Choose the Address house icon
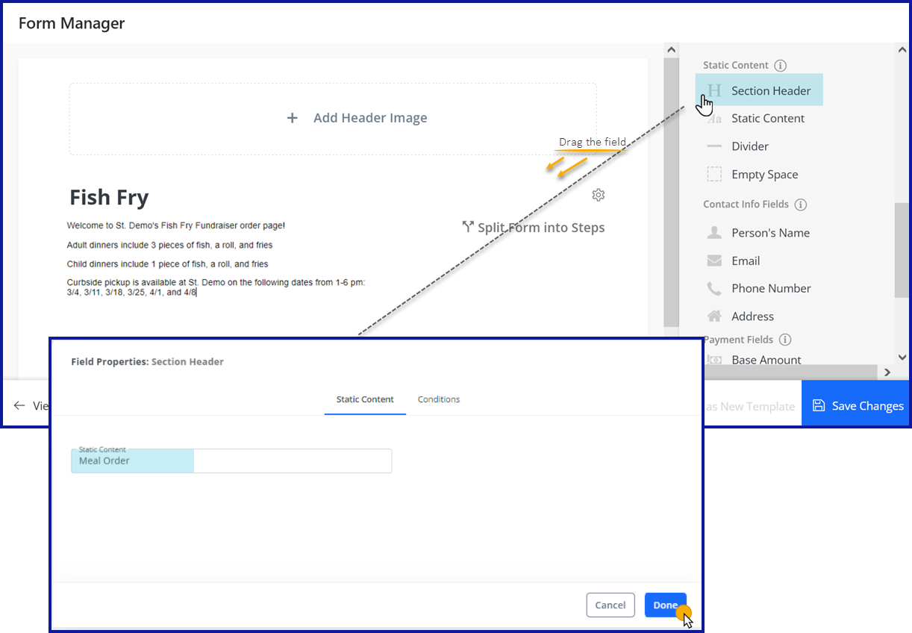Screen dimensions: 912x633 [x=714, y=316]
